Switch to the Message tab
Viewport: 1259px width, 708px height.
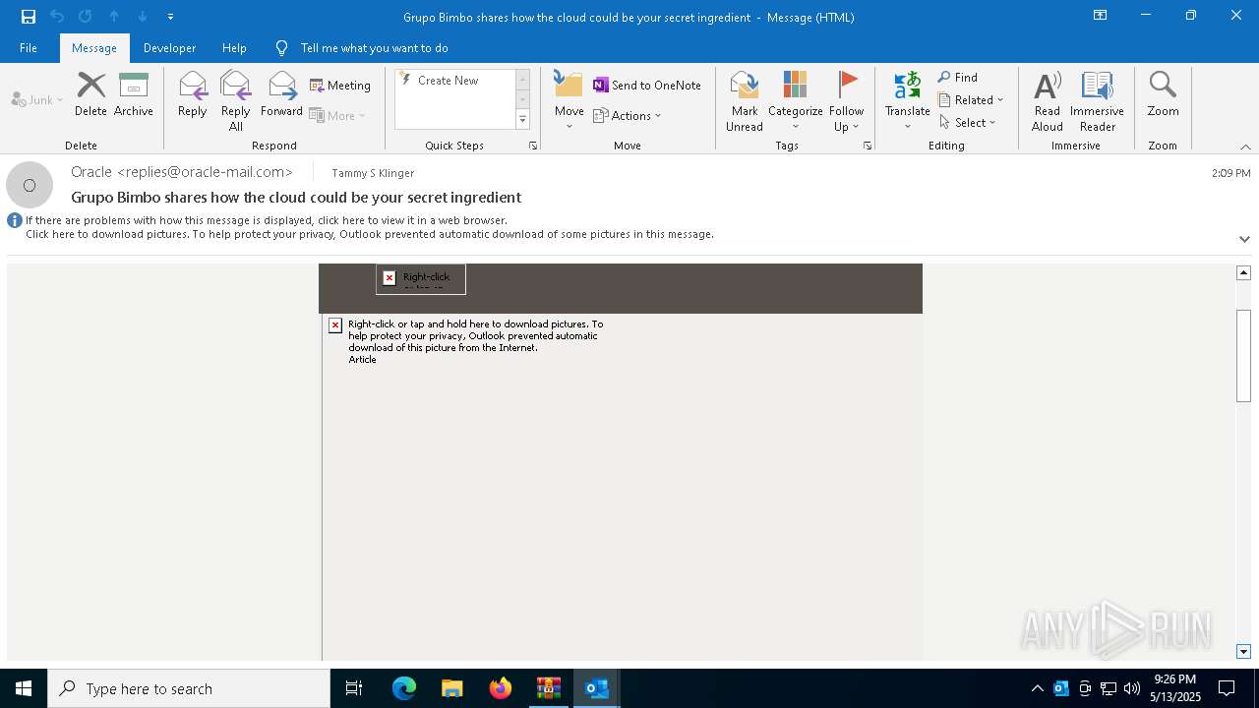(94, 48)
